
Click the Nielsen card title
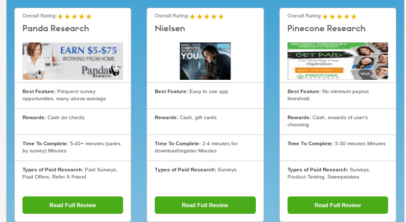coord(170,28)
